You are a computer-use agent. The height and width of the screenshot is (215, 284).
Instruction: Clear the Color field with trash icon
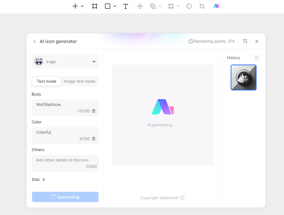tap(94, 138)
